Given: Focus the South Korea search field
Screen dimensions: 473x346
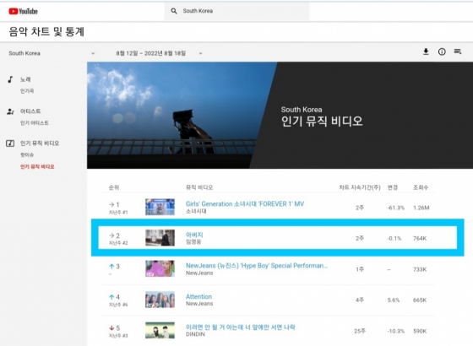Looking at the screenshot, I should point(236,11).
